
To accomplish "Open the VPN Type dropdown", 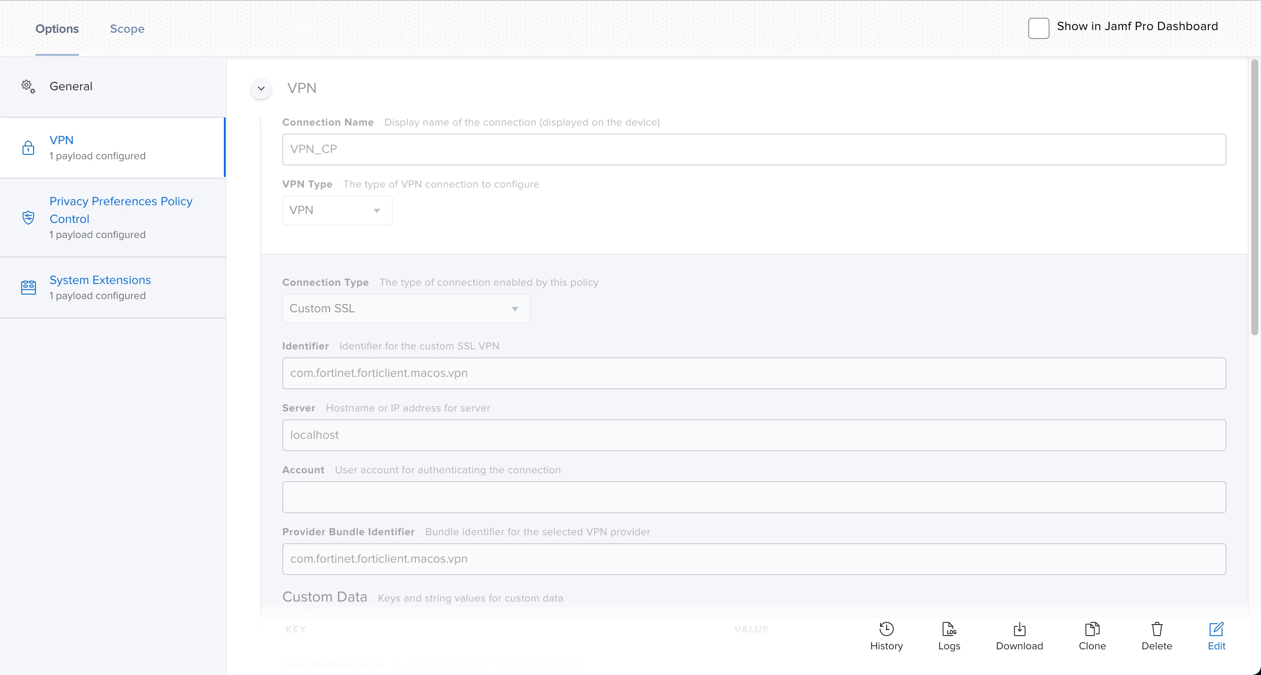I will pos(337,211).
